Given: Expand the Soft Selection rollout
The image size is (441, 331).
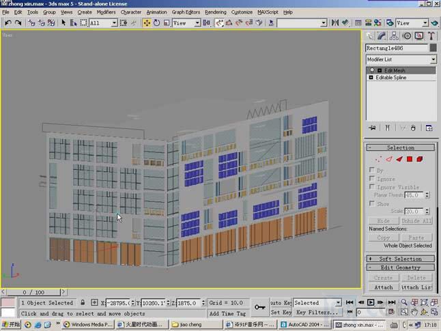Looking at the screenshot, I should click(401, 259).
